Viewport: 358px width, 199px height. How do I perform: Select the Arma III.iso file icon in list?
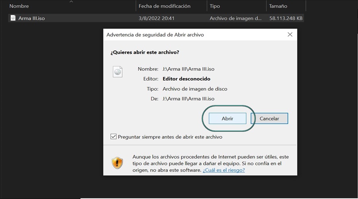(13, 18)
